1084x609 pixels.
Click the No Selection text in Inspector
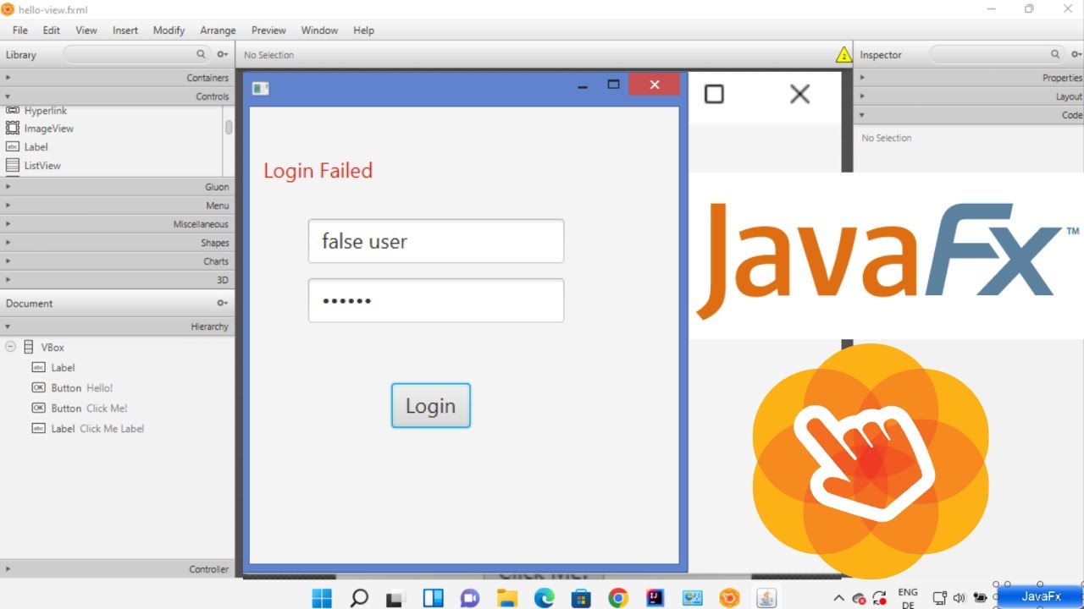[887, 138]
